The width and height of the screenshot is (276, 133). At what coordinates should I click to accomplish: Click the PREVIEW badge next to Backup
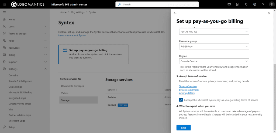[x=123, y=105]
